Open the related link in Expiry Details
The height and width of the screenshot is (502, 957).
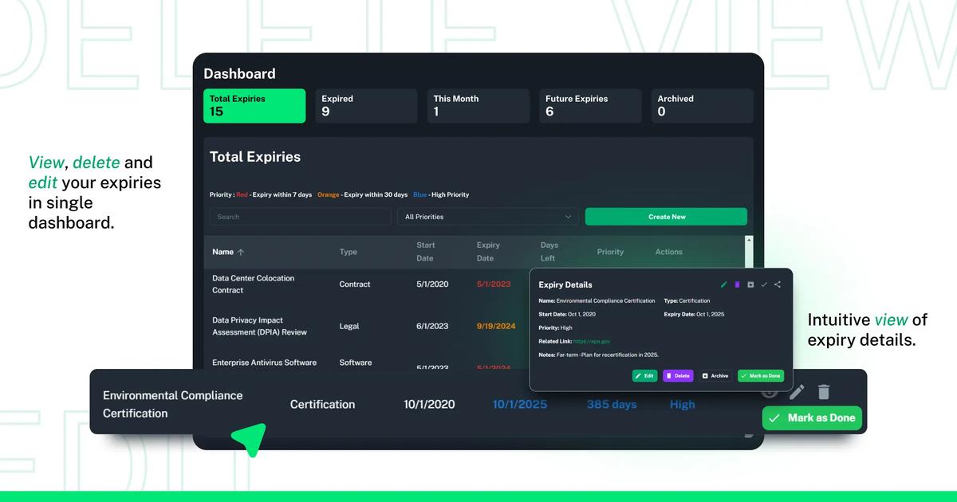(x=592, y=341)
